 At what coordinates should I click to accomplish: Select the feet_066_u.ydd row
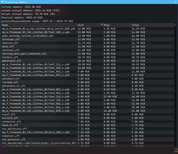point(88,104)
